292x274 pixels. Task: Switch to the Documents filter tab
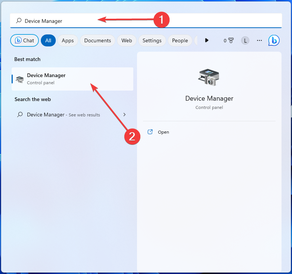click(97, 40)
